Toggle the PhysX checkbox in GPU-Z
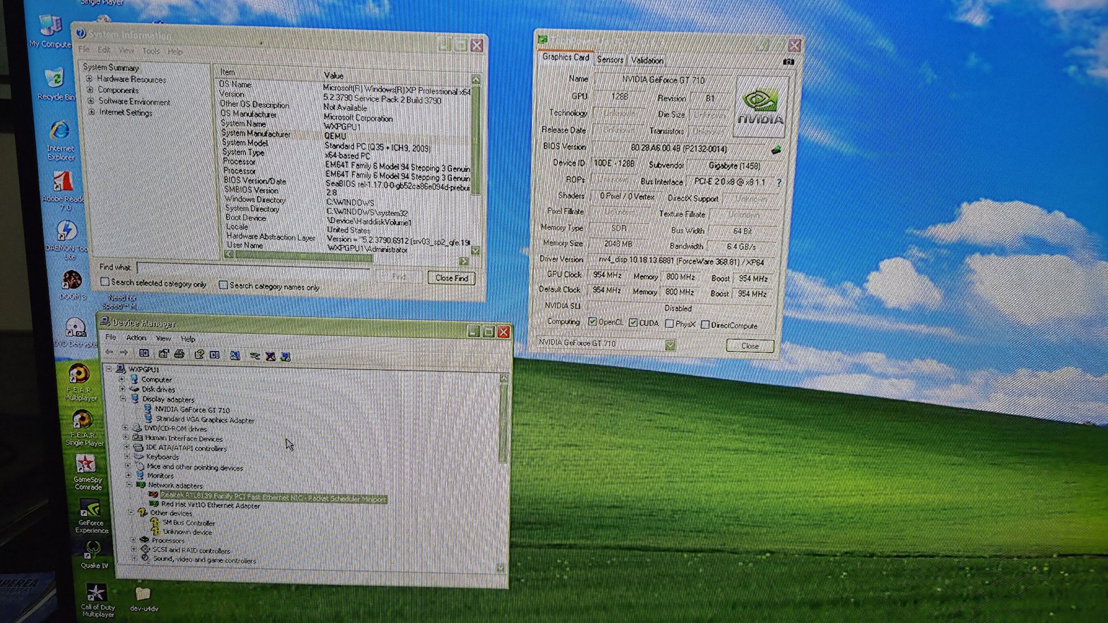This screenshot has width=1108, height=623. coord(669,323)
